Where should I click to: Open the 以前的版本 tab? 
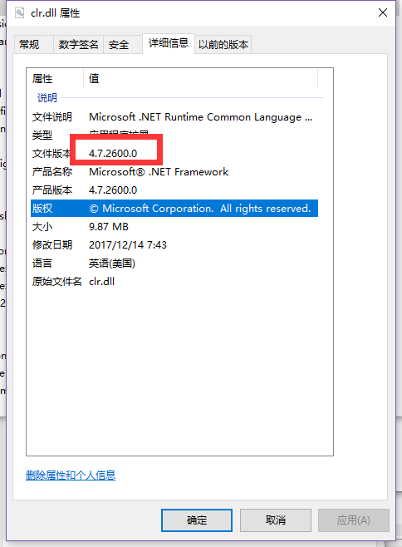223,44
